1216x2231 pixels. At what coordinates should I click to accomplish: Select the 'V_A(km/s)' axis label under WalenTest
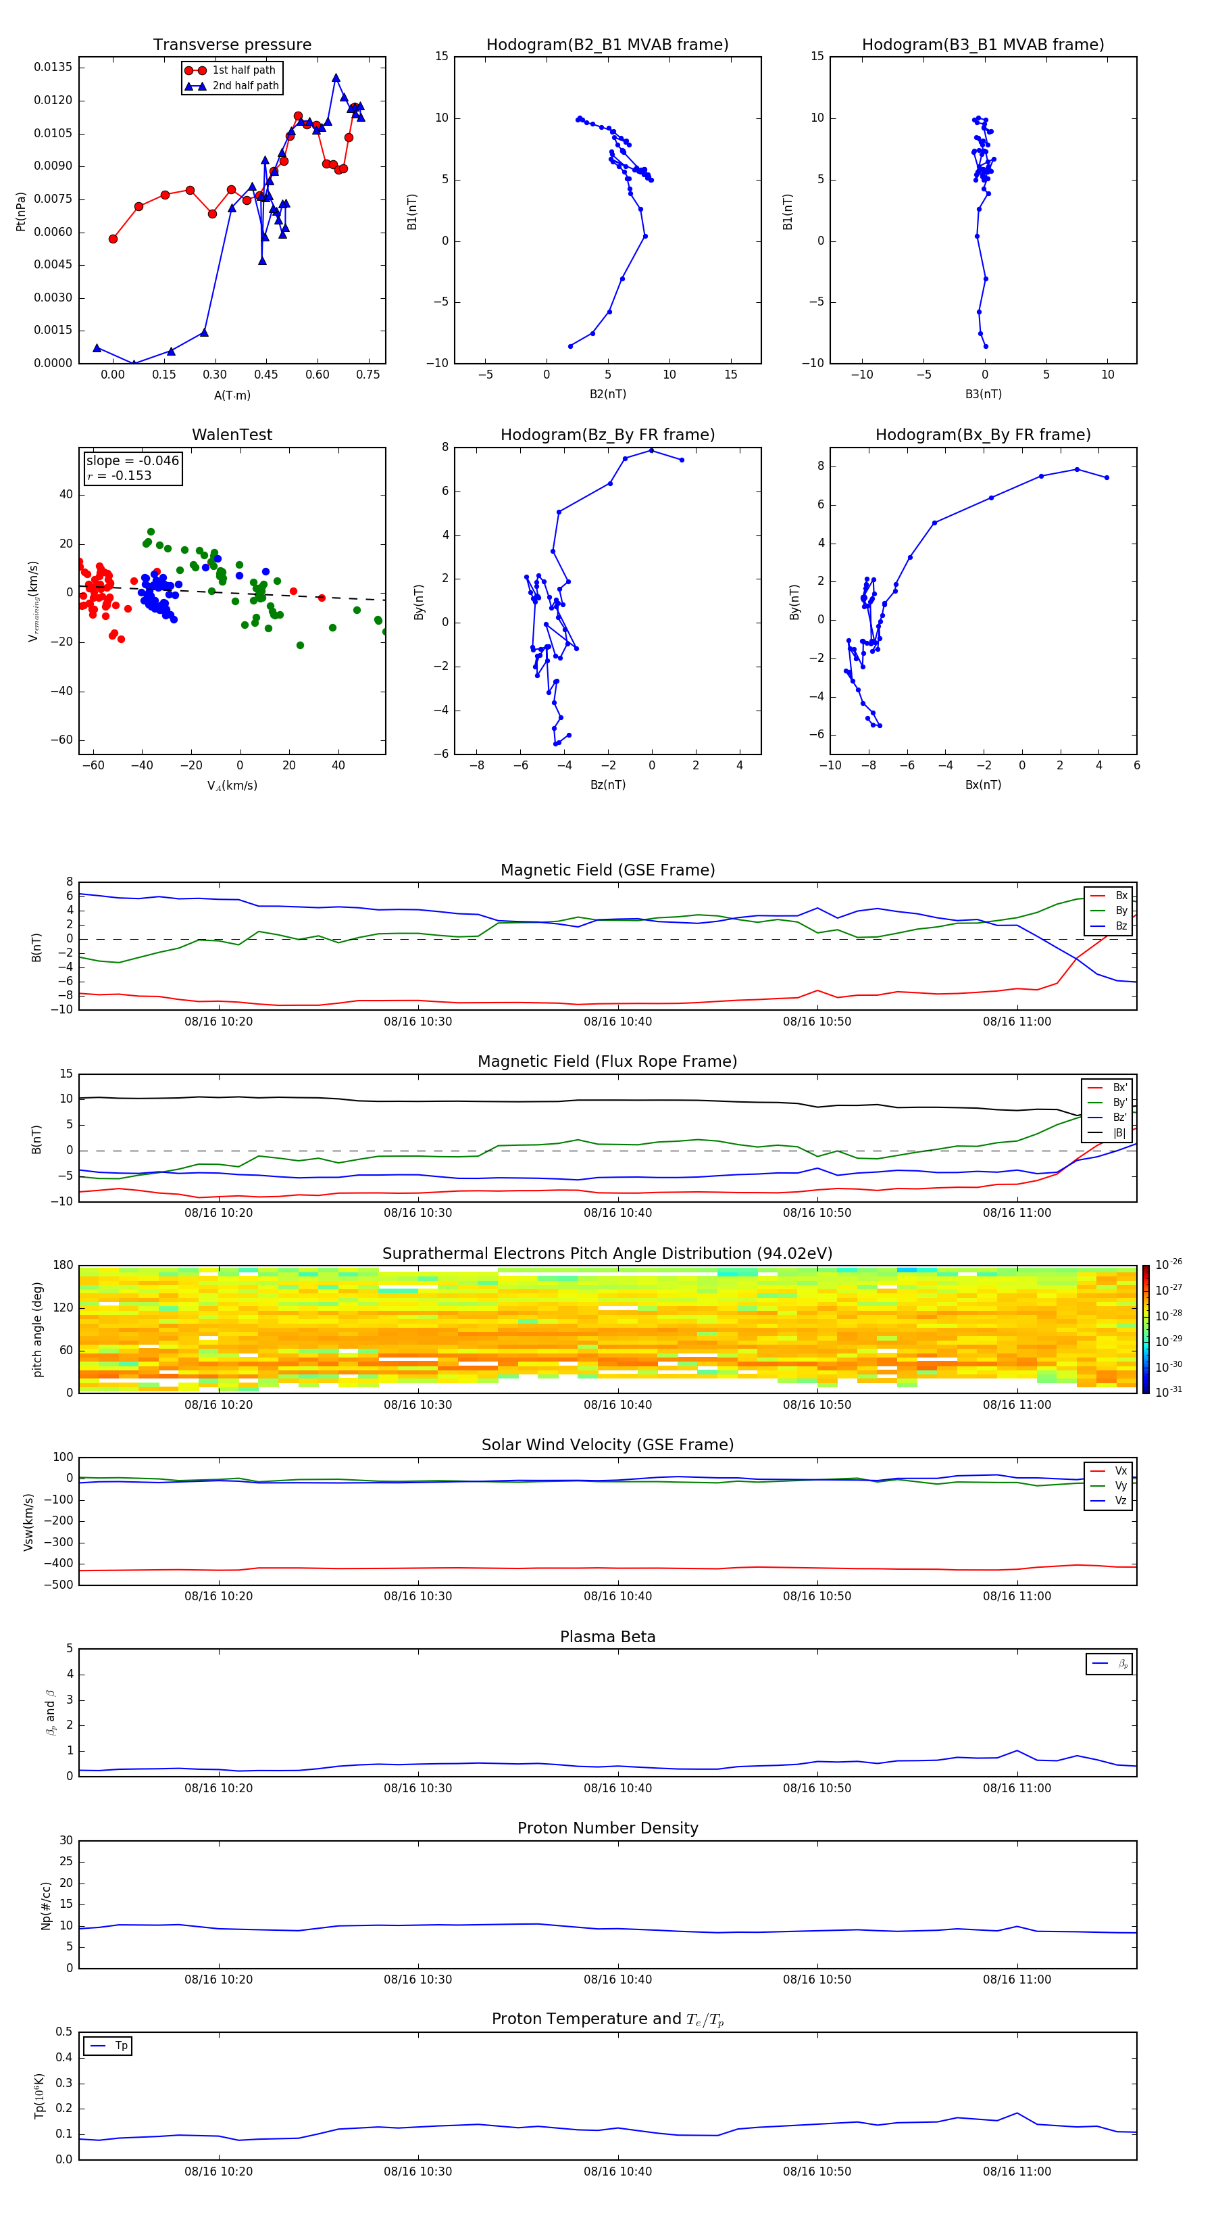coord(232,786)
